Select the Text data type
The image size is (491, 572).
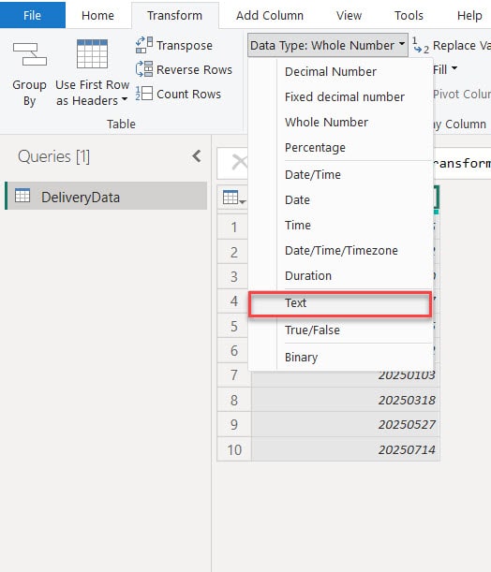pos(340,303)
